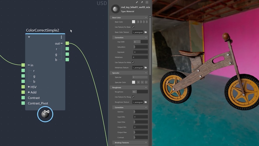Screen dimensions: 259x146
Task: Select the ColorCorrectSimple2 node title
Action: click(x=42, y=30)
